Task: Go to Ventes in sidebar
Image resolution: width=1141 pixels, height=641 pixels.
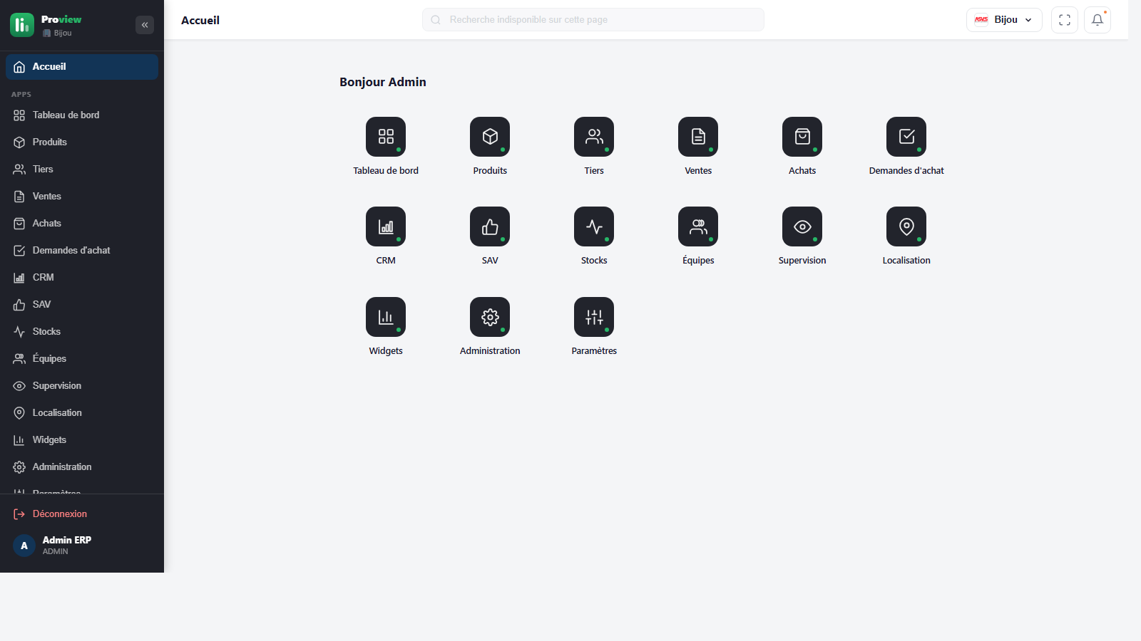Action: (82, 197)
